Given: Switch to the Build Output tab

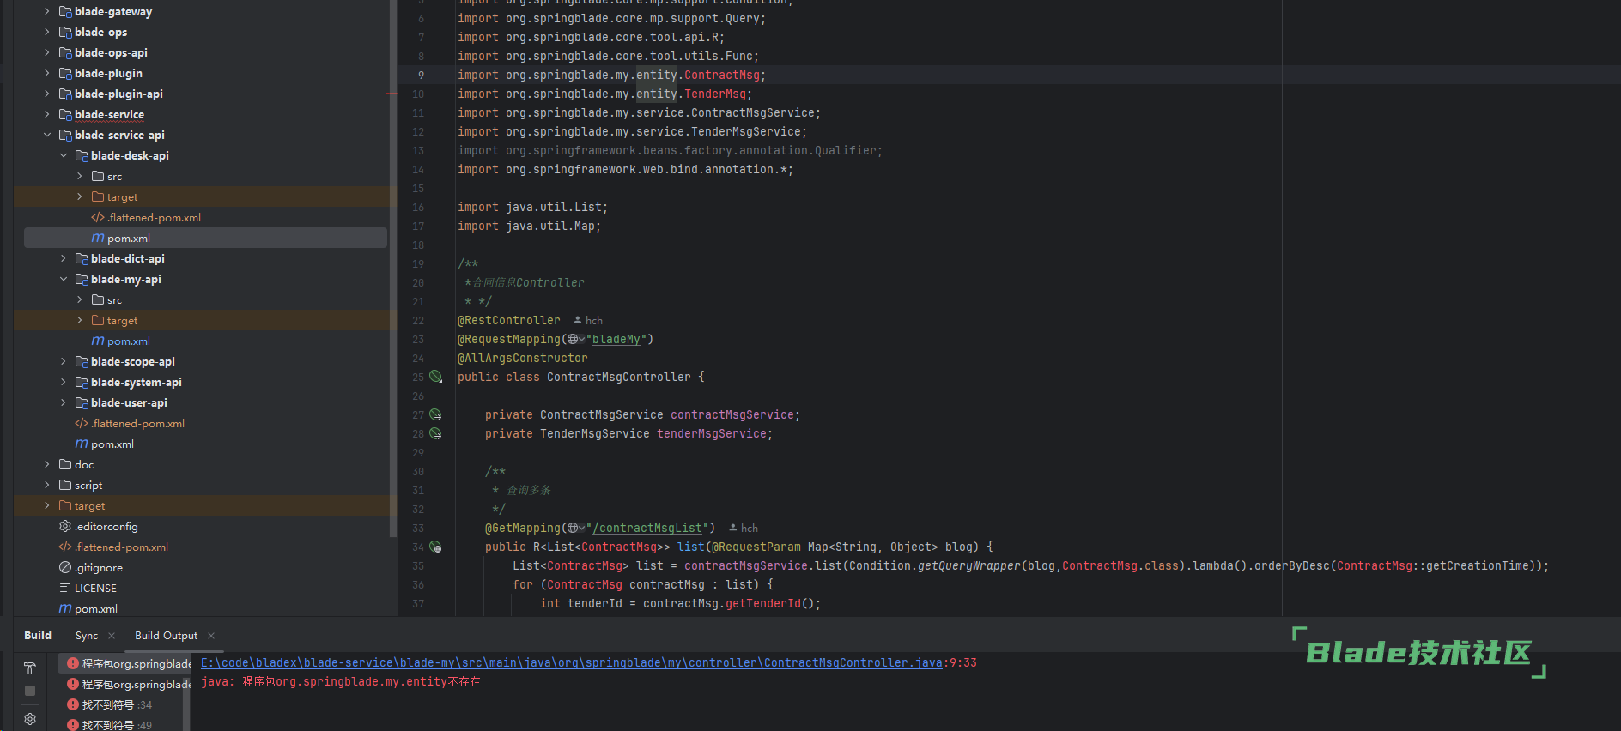Looking at the screenshot, I should point(166,636).
